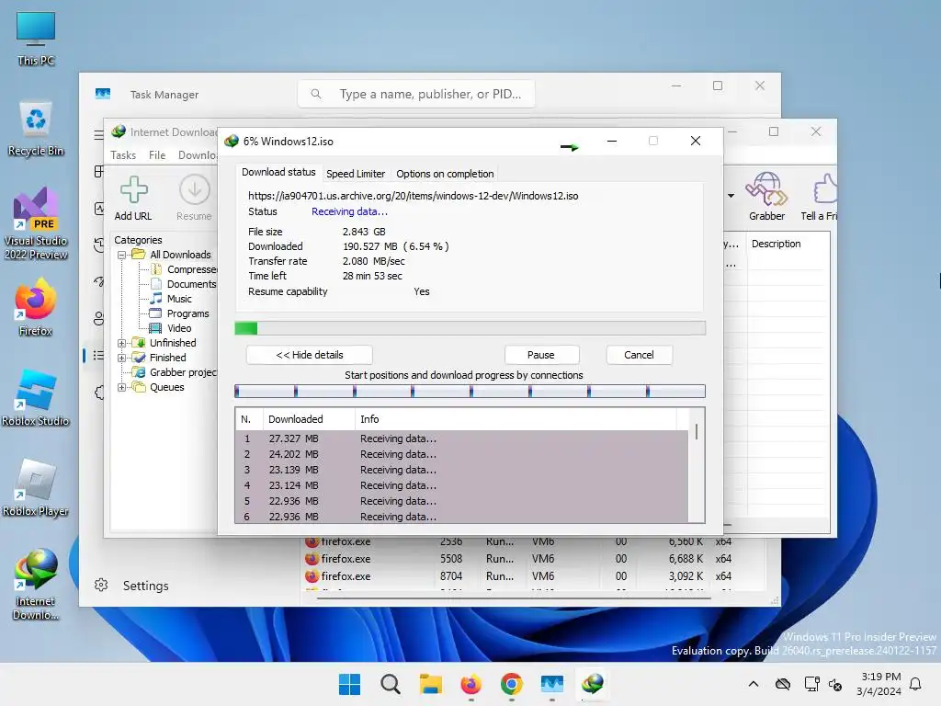Click the Resume toolbar icon in IDM

(194, 199)
